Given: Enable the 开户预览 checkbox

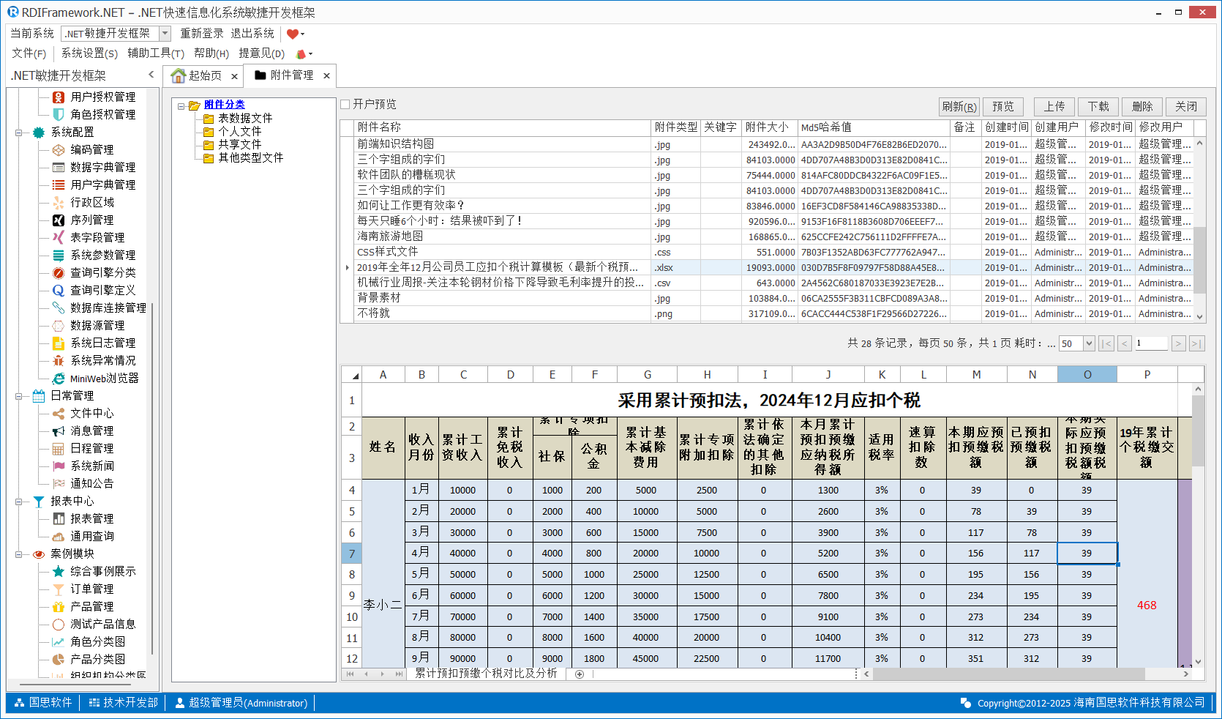Looking at the screenshot, I should 345,105.
